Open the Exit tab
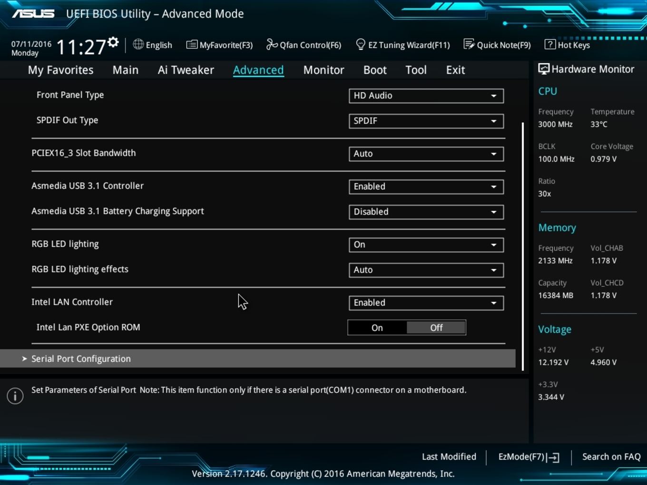Image resolution: width=647 pixels, height=485 pixels. [x=455, y=70]
